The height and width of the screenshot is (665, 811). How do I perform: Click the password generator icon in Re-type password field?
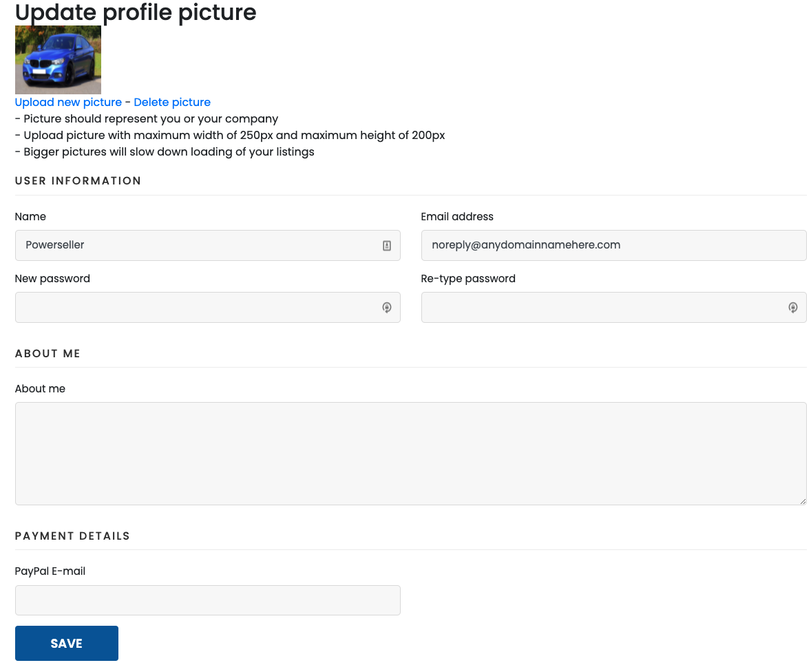coord(792,308)
